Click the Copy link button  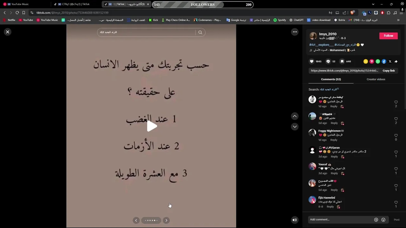click(x=389, y=71)
